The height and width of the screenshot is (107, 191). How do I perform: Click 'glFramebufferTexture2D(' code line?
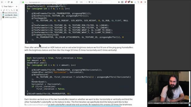click(x=45, y=35)
